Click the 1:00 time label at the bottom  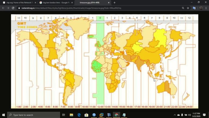point(19,107)
